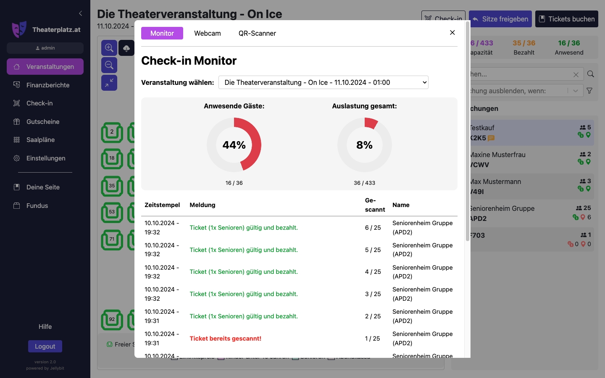Click the Logout button
Screen dimensions: 605x378
point(45,346)
